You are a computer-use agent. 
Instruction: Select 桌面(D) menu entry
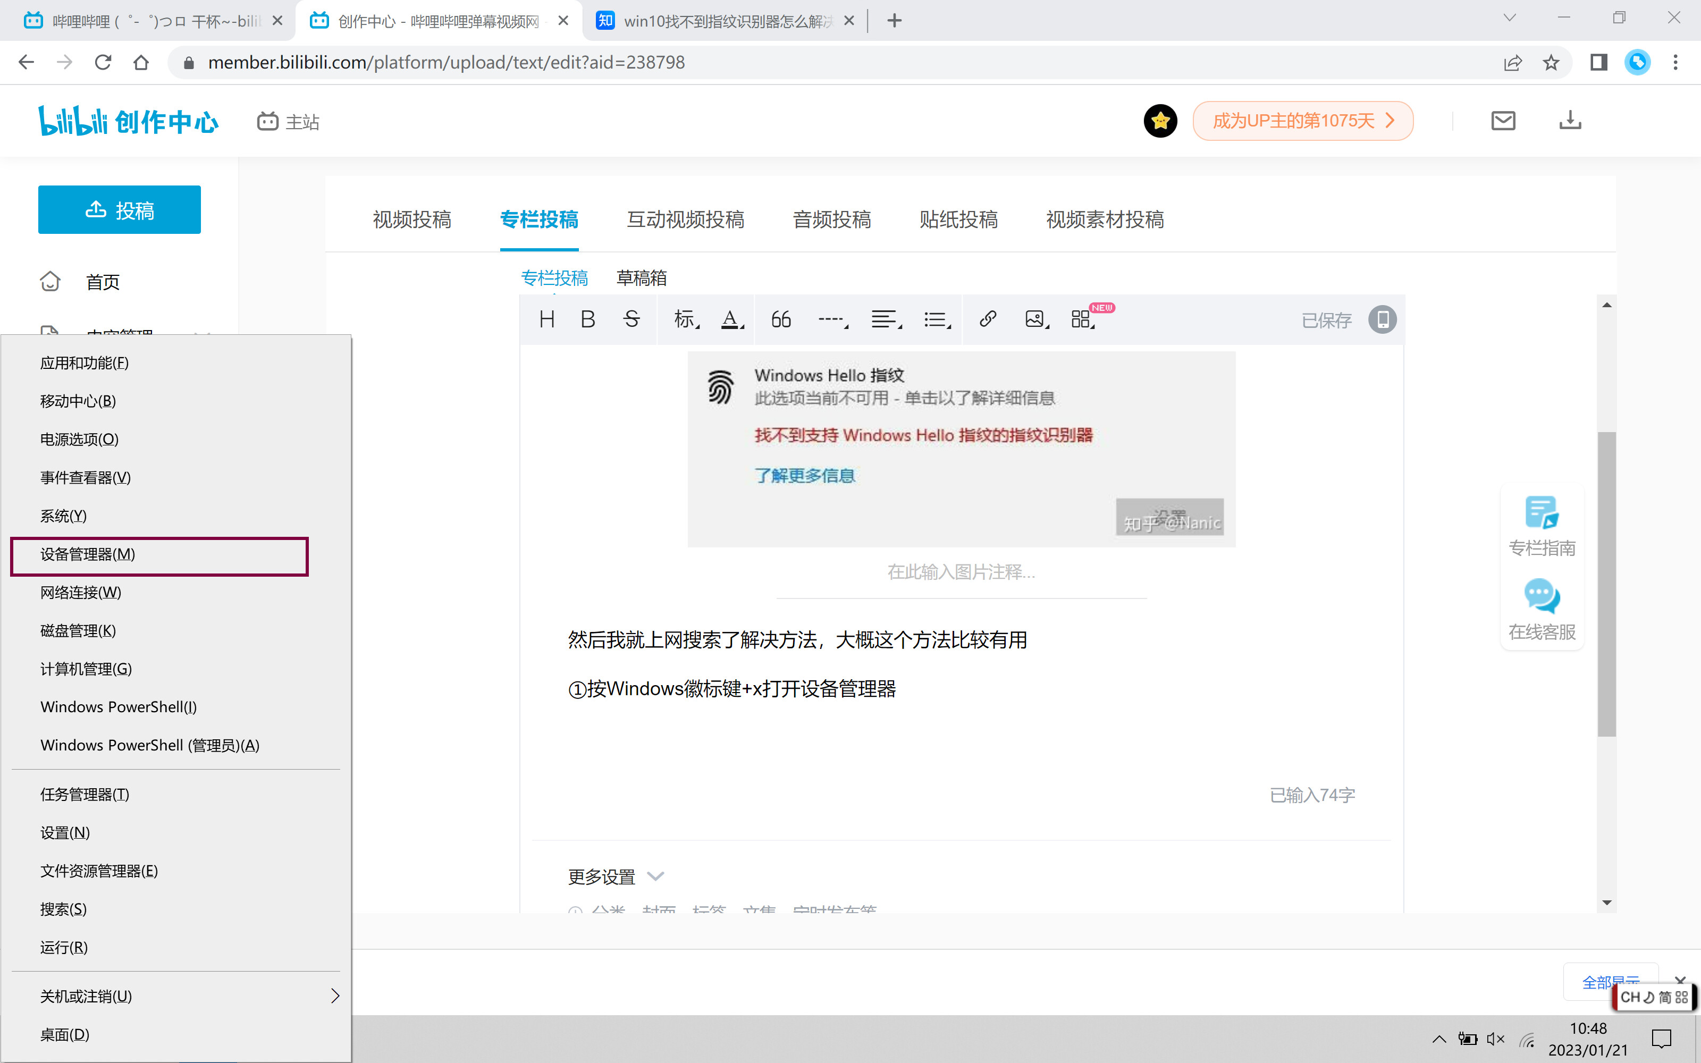pyautogui.click(x=176, y=1035)
